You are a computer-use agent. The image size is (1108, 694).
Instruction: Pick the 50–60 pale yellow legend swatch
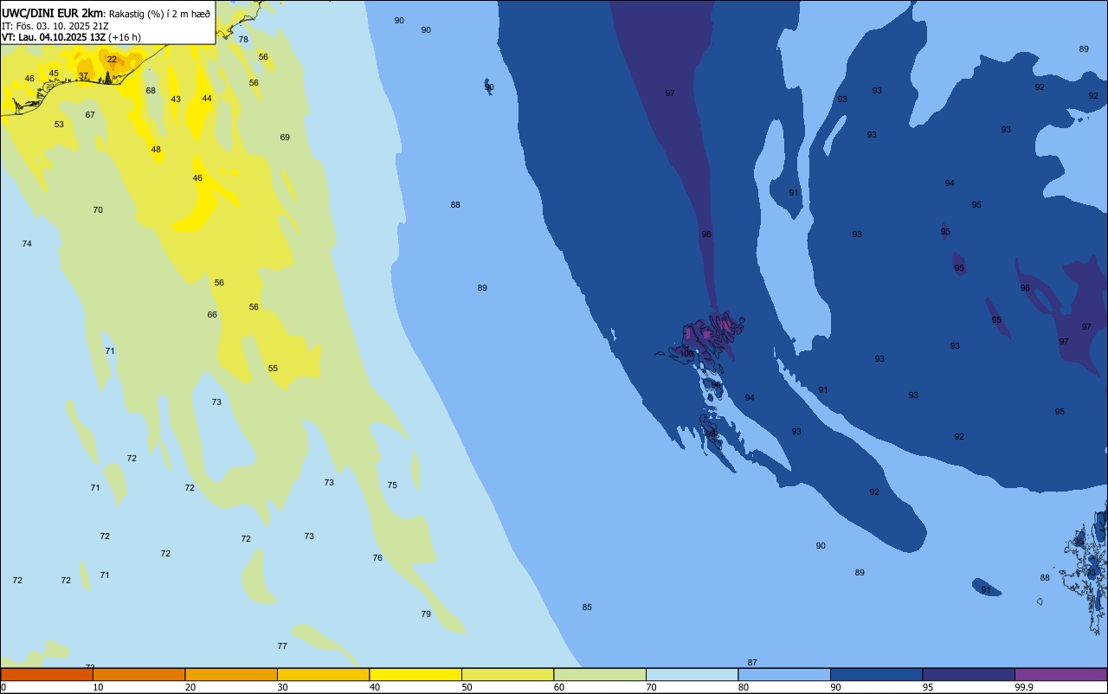507,674
